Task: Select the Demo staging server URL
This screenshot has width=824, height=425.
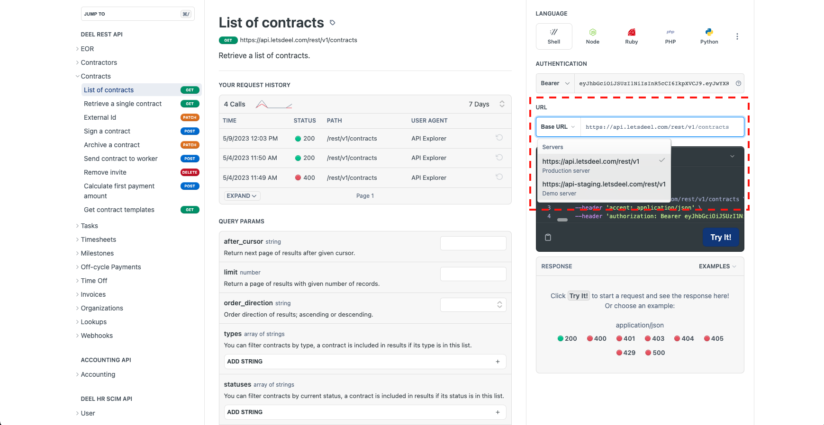Action: 604,188
